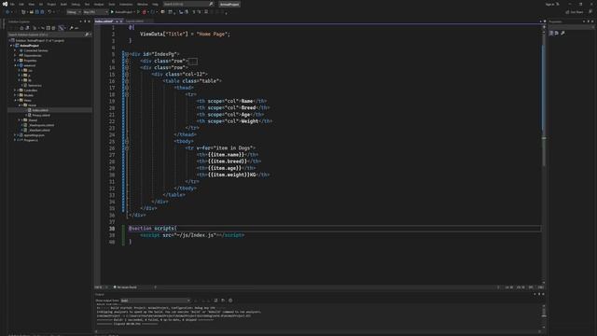Open the Any CPU platform dropdown
Image resolution: width=597 pixels, height=336 pixels.
pos(95,12)
